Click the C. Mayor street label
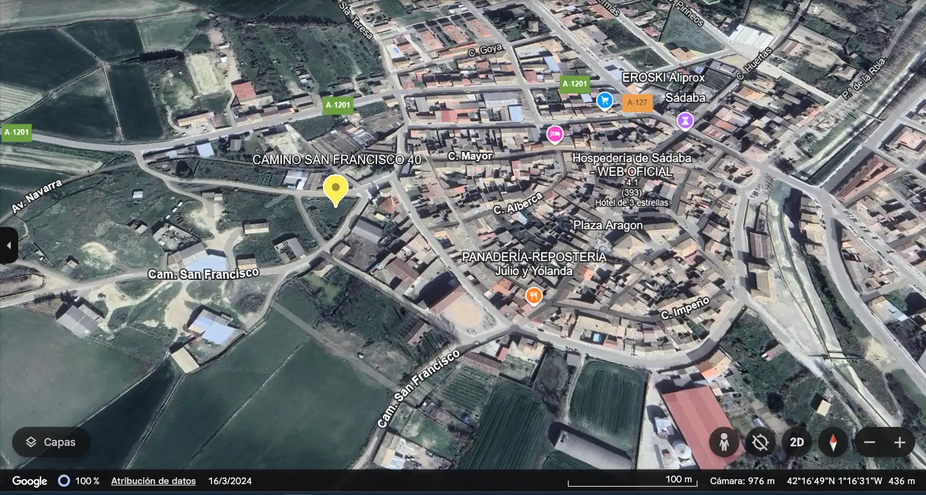This screenshot has height=495, width=926. [x=470, y=156]
